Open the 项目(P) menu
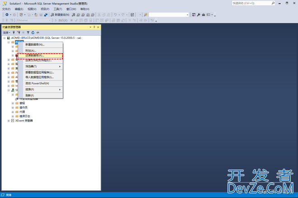Image resolution: width=298 pixels, height=198 pixels. (x=45, y=9)
